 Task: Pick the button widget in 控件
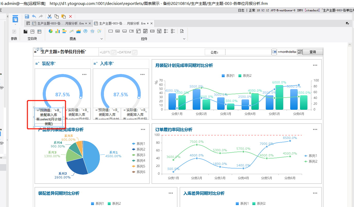(125, 31)
